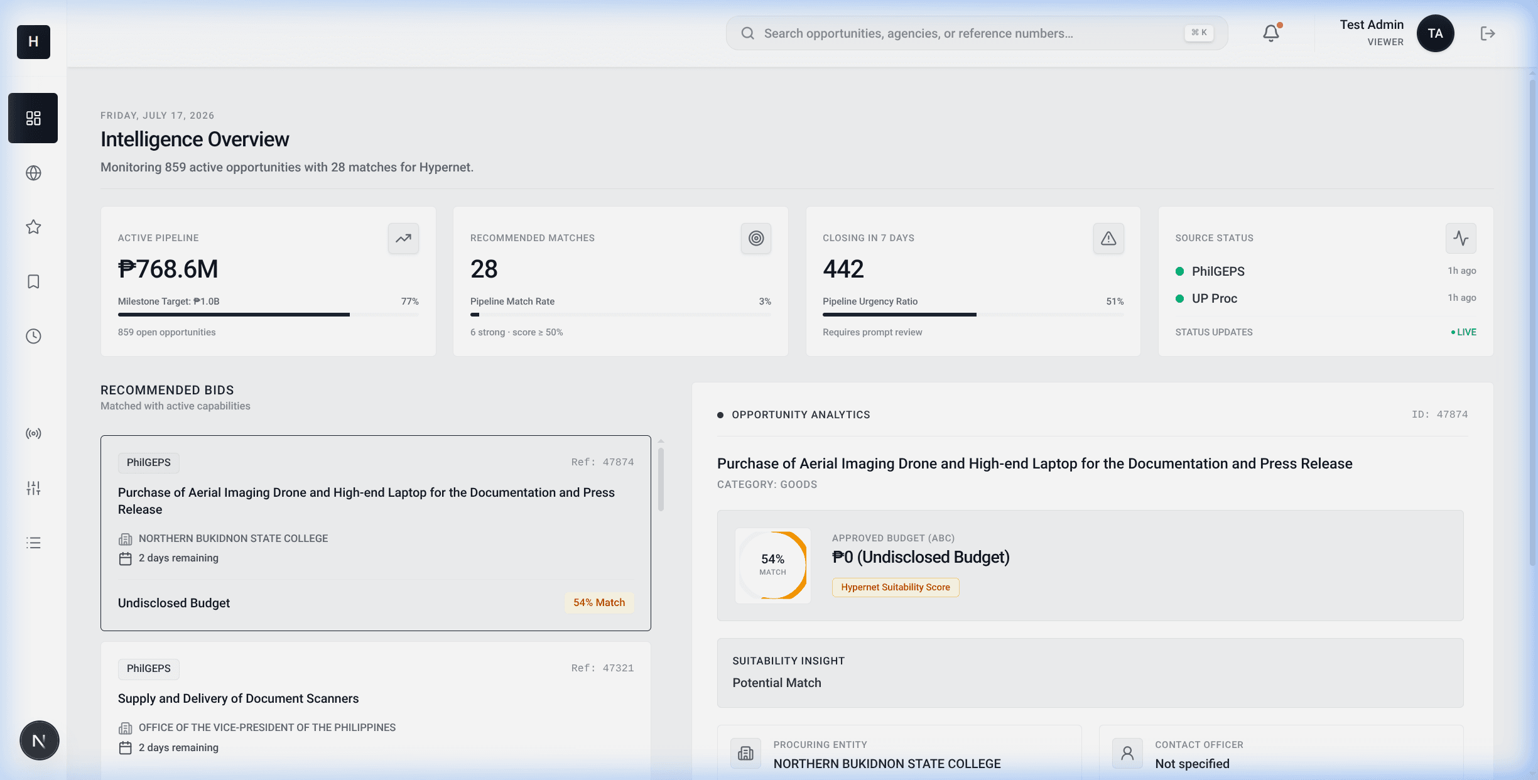Click the ⌘K shortcut badge

pyautogui.click(x=1199, y=33)
